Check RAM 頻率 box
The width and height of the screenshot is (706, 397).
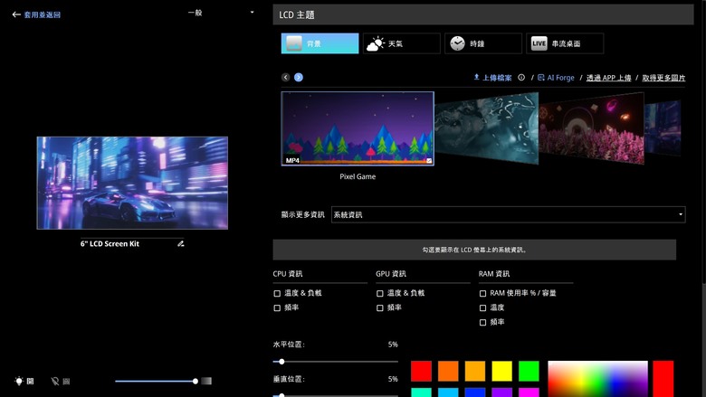[x=482, y=322]
